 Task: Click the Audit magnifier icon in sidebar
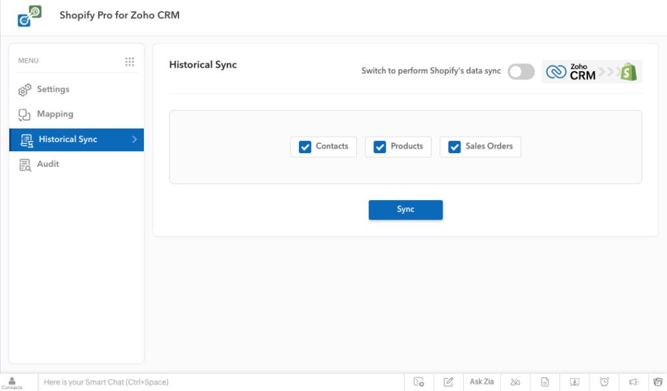(25, 165)
